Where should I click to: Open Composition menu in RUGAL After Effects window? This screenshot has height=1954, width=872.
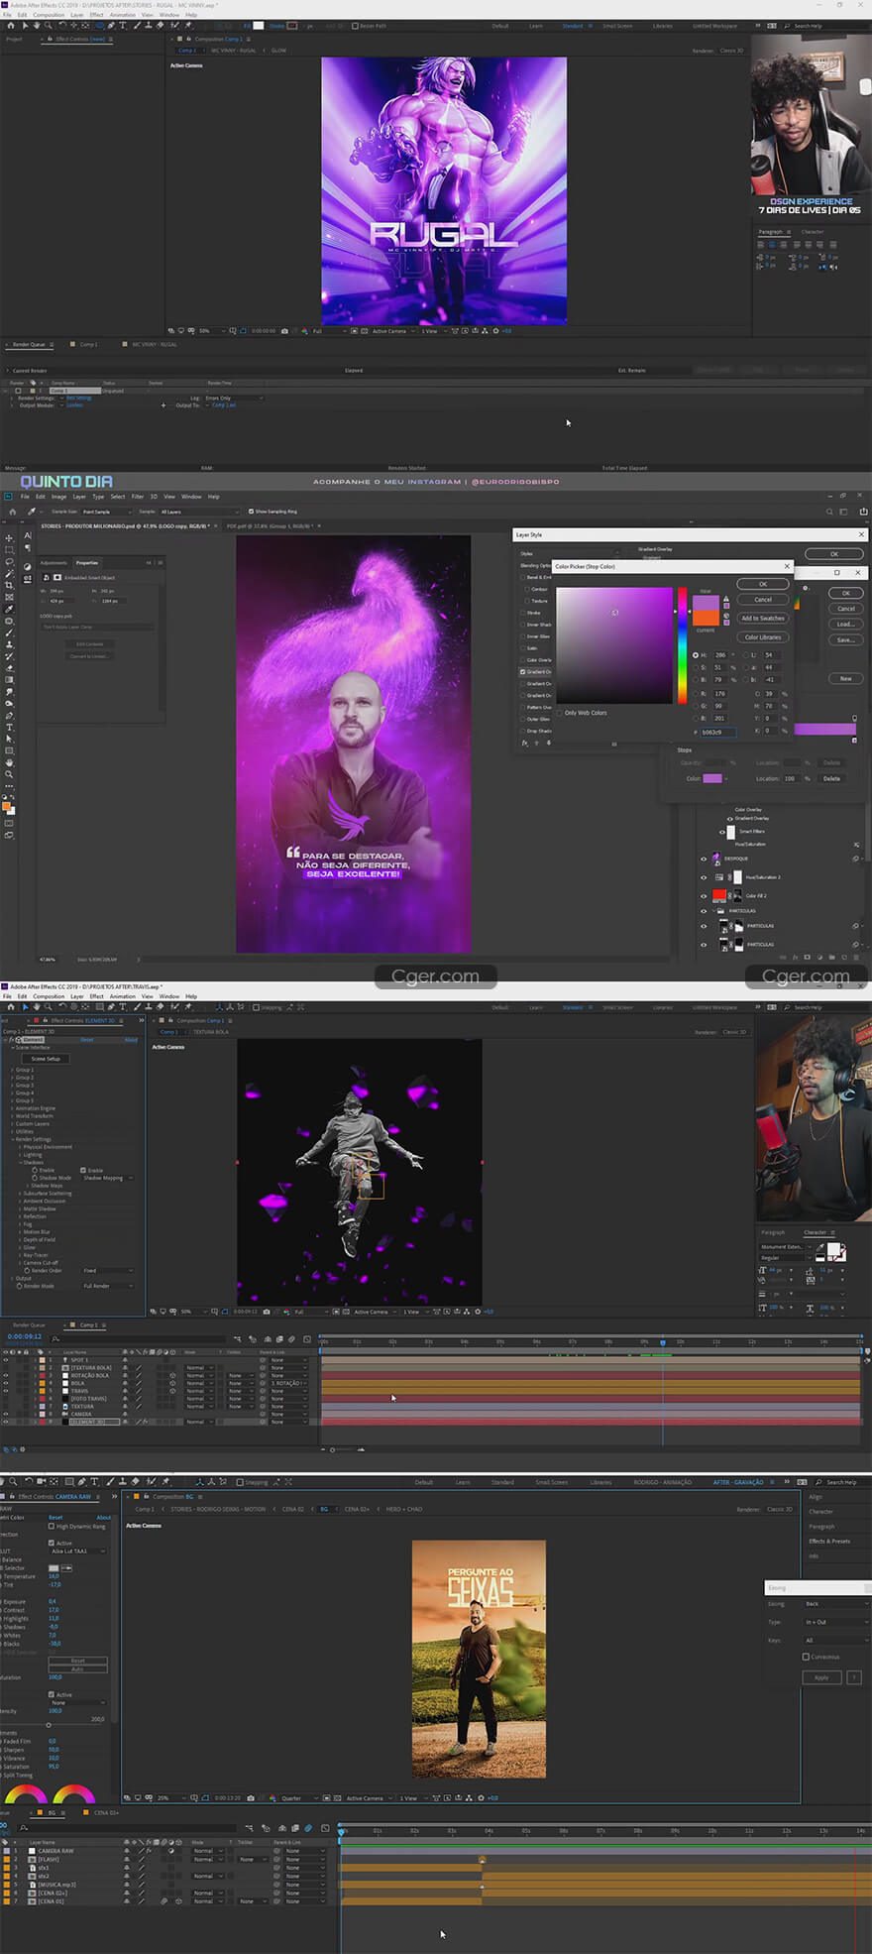coord(49,15)
